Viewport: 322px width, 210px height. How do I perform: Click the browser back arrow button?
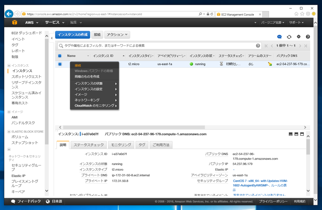[x=9, y=14]
